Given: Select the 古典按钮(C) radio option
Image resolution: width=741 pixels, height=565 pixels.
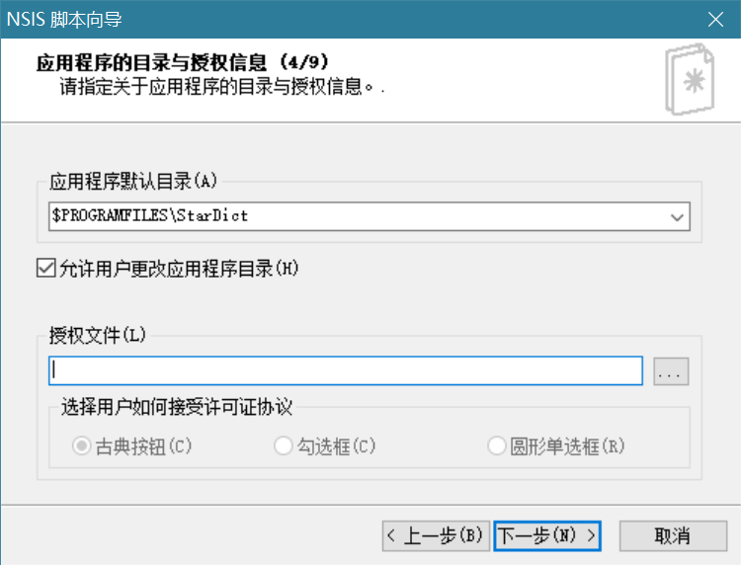Looking at the screenshot, I should point(82,446).
